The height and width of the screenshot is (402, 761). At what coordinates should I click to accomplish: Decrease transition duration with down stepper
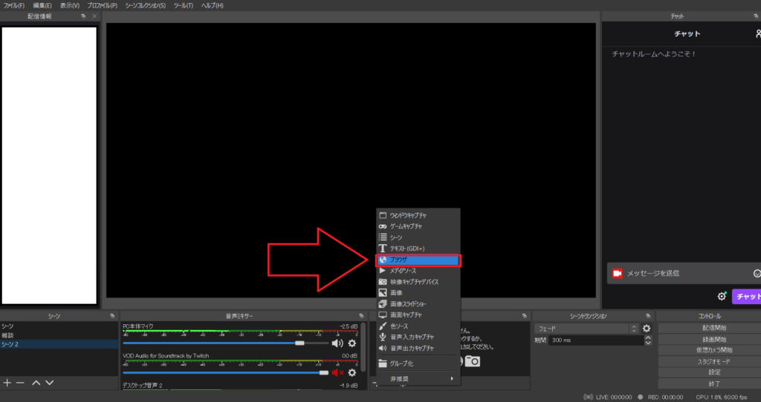tap(648, 343)
